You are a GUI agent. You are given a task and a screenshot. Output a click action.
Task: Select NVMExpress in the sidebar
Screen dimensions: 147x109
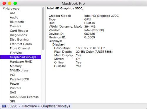click(19, 71)
